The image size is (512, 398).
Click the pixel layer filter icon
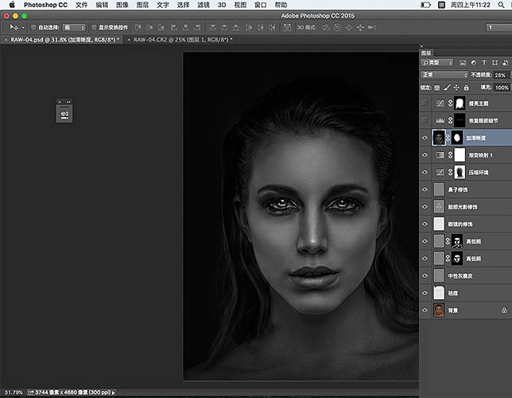462,62
